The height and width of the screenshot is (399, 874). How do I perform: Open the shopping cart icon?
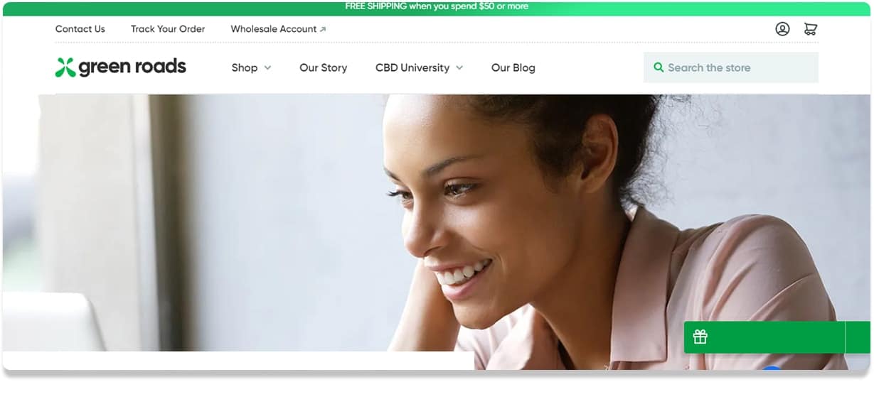tap(810, 29)
